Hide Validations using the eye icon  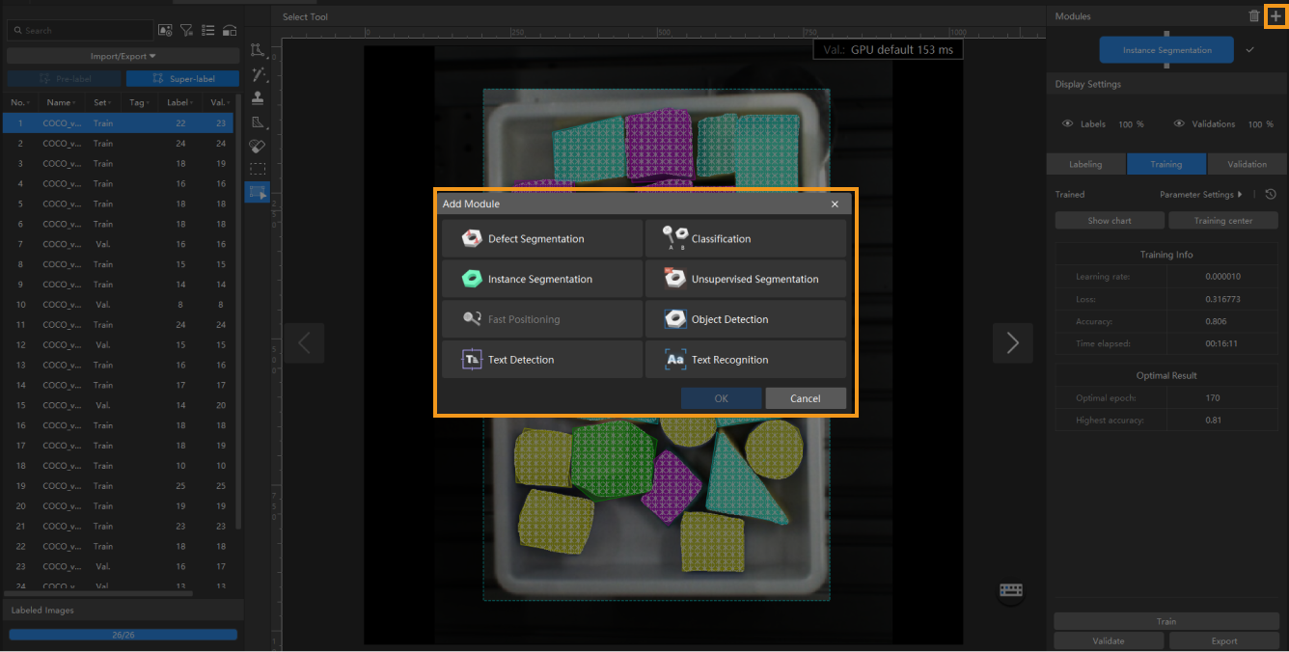coord(1179,124)
